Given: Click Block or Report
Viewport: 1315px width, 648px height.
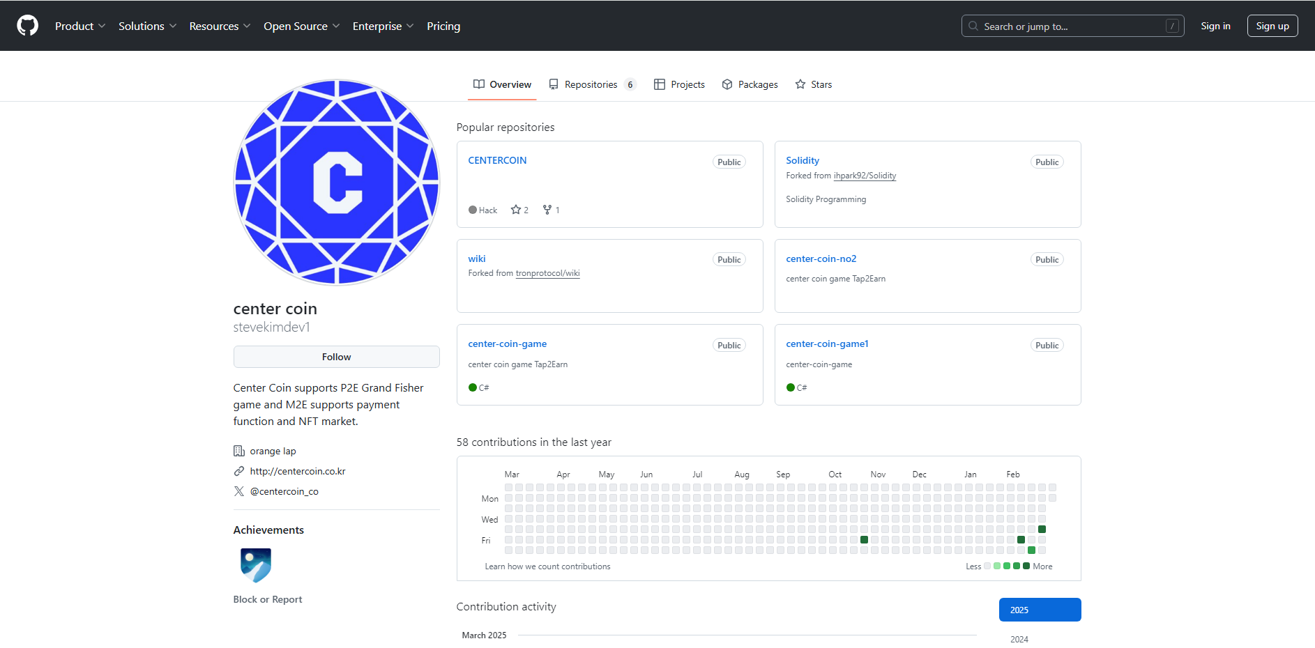Looking at the screenshot, I should pos(268,599).
